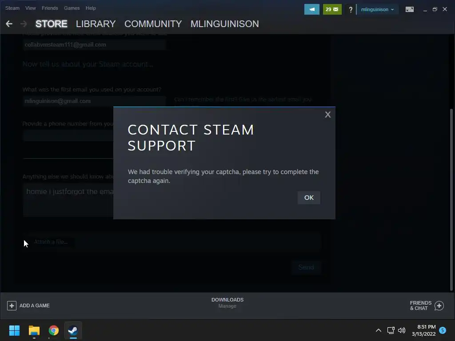Click the ADD A GAME plus icon
The width and height of the screenshot is (455, 341).
(x=12, y=305)
